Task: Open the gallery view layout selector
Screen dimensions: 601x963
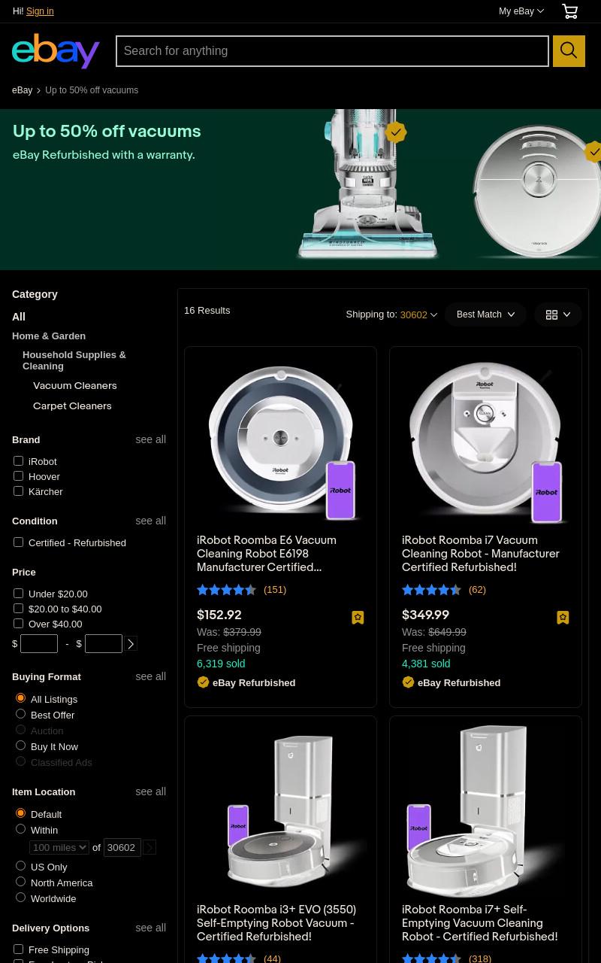Action: [558, 314]
